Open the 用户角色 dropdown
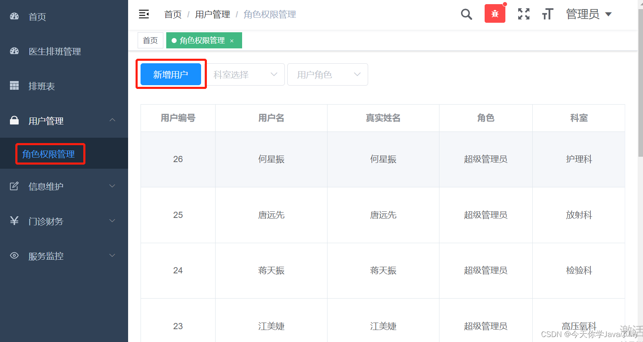The width and height of the screenshot is (643, 342). 328,74
